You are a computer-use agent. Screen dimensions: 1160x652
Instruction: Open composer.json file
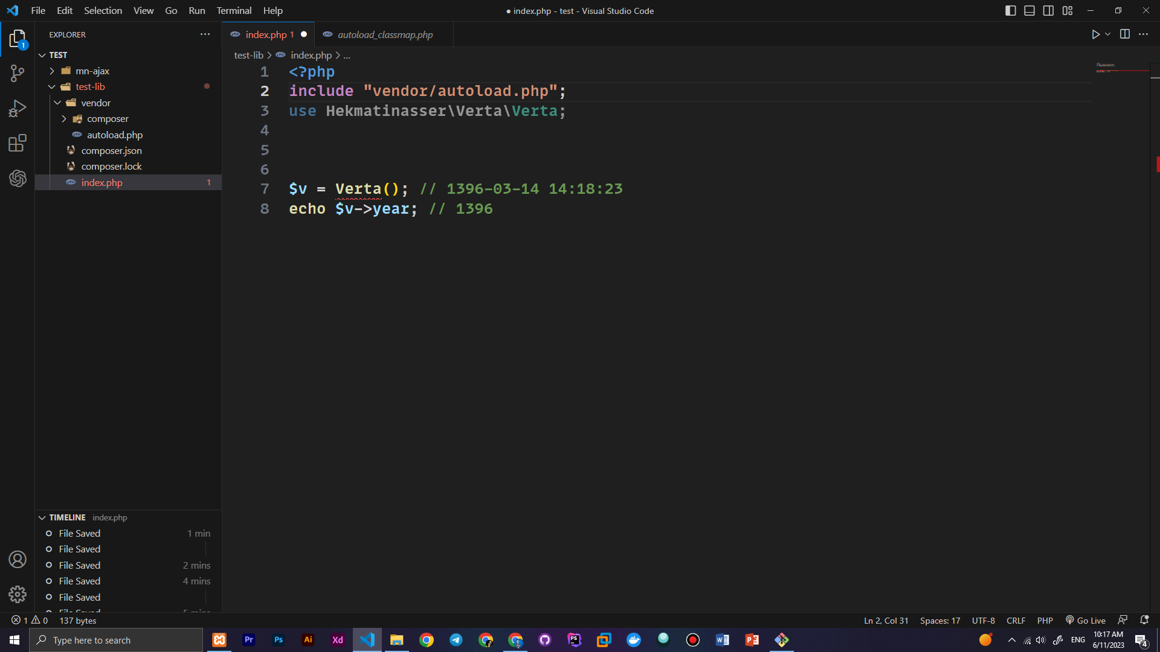tap(128, 151)
